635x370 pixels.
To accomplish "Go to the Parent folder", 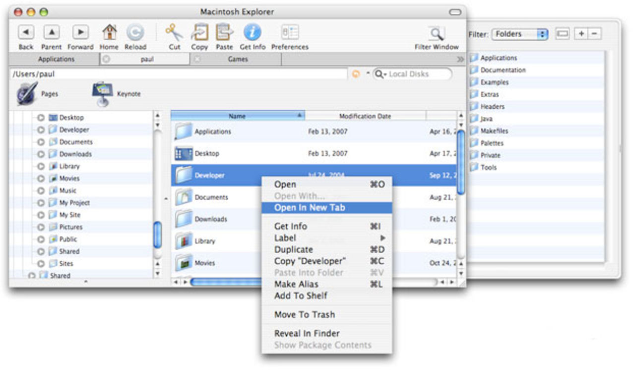I will (x=52, y=33).
